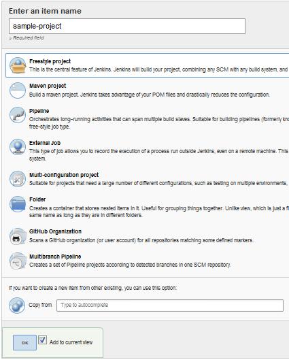This screenshot has width=289, height=362.
Task: Click the blue Folder icon
Action: (18, 204)
